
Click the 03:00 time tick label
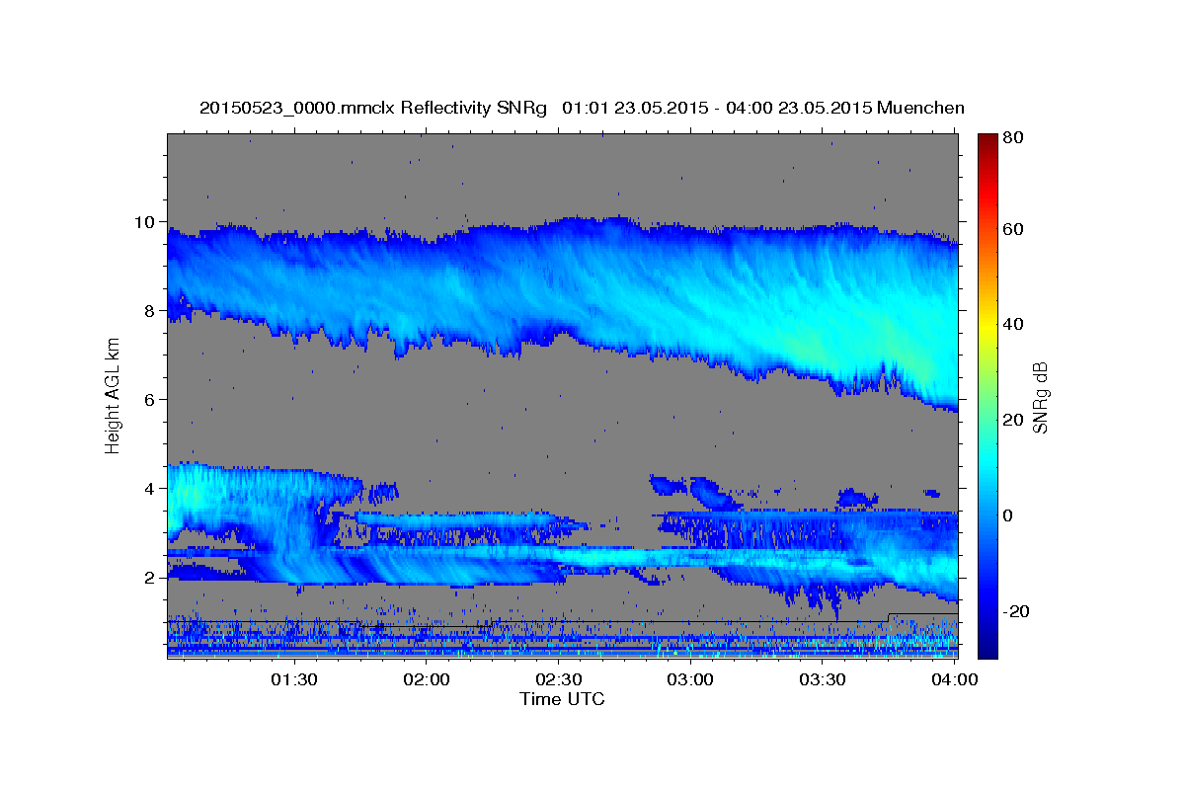pyautogui.click(x=690, y=679)
